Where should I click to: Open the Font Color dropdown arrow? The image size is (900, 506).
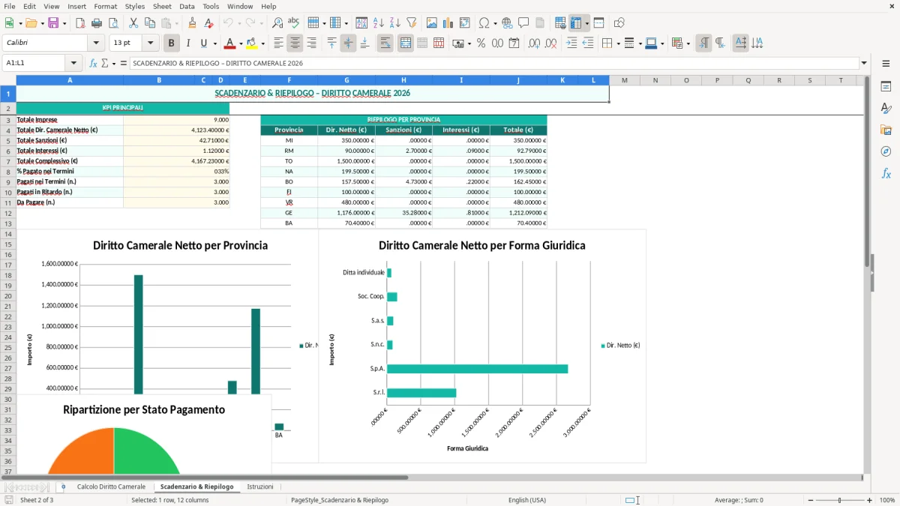(x=240, y=43)
